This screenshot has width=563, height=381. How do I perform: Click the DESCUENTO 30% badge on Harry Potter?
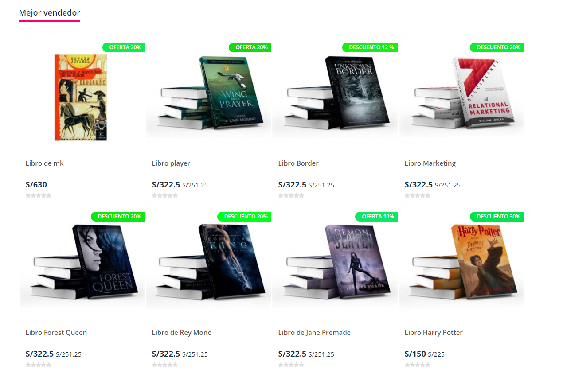click(x=497, y=217)
